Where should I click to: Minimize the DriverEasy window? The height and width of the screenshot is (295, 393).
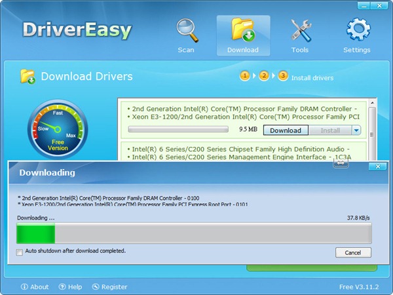[x=365, y=5]
